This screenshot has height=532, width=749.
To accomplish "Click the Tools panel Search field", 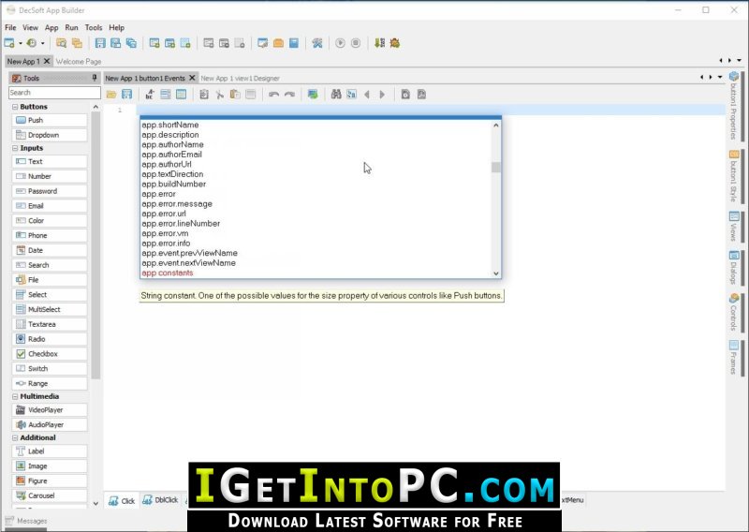I will pos(54,92).
